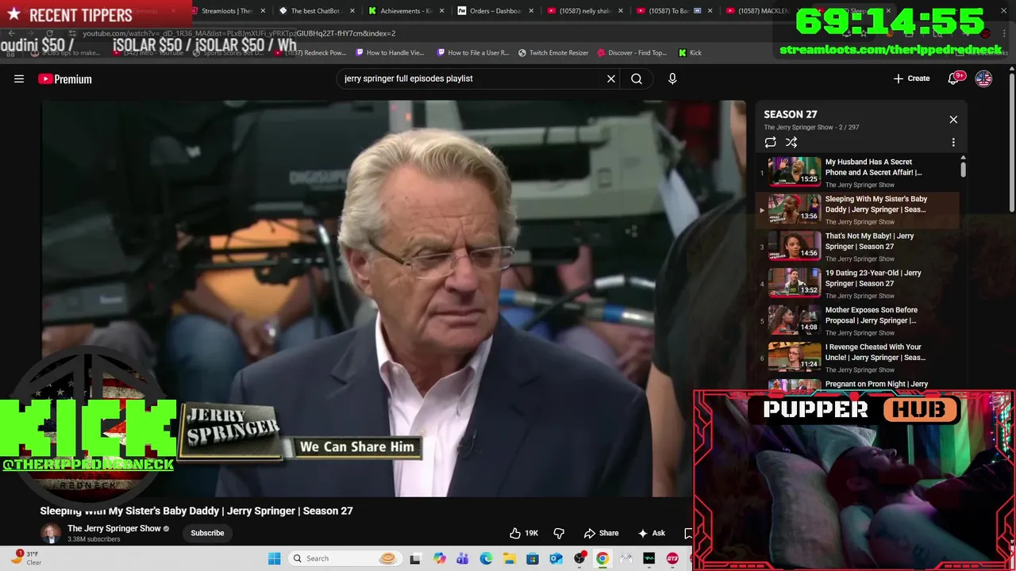Open Microsoft Edge from the taskbar
Screen dimensions: 1016x571
click(x=486, y=559)
